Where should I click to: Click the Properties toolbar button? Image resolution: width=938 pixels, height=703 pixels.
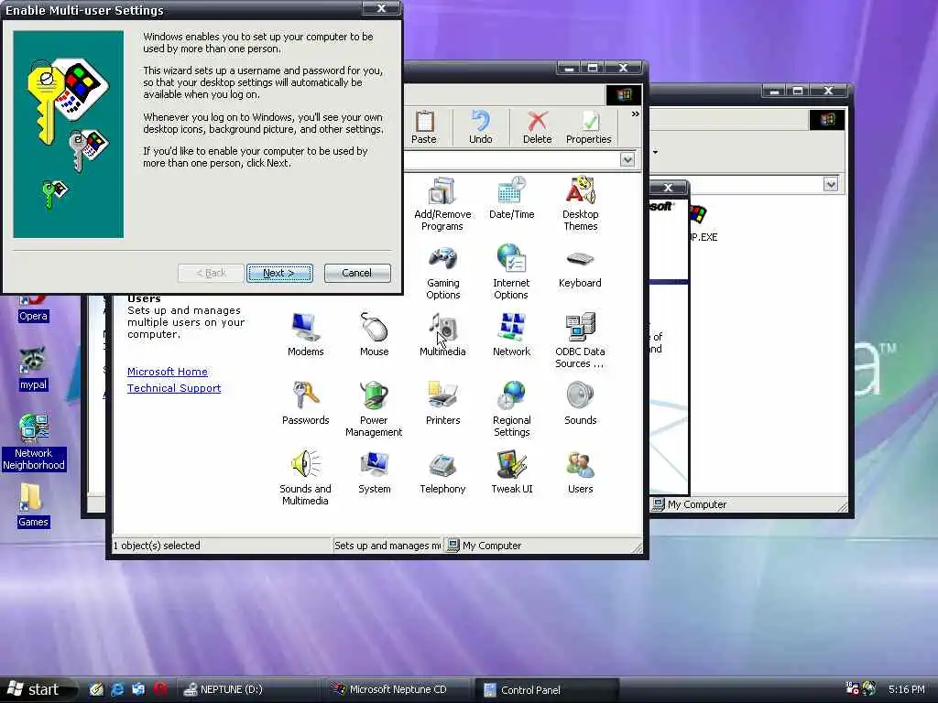[x=589, y=127]
